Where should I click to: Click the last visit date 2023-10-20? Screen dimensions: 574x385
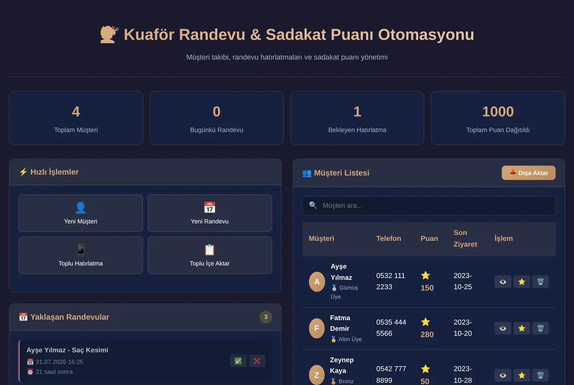[x=463, y=328]
